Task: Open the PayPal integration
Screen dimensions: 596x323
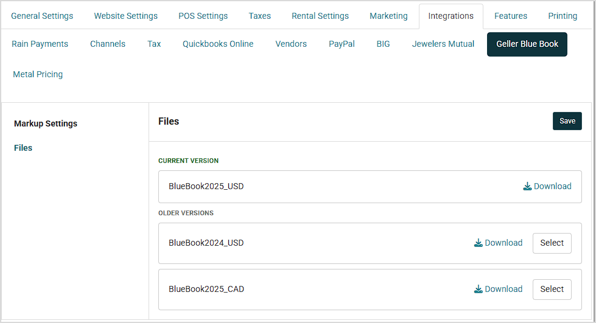Action: (x=342, y=44)
